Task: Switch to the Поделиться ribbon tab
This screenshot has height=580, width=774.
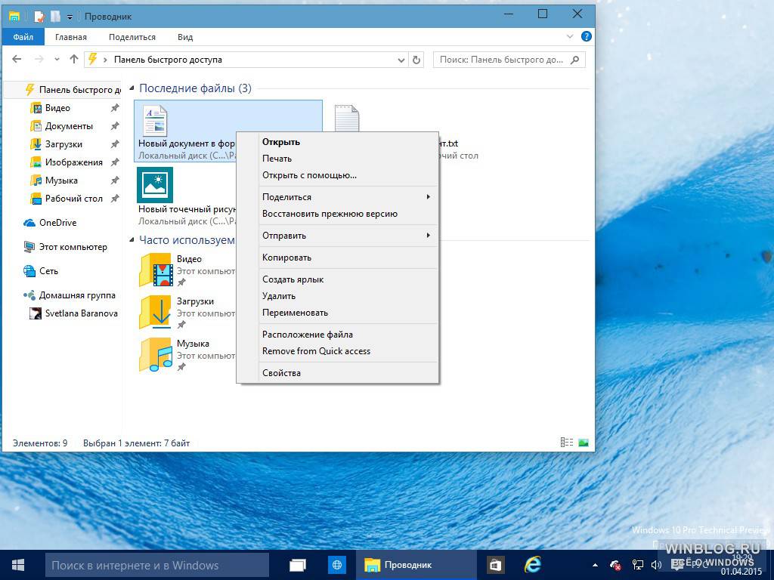Action: (132, 37)
